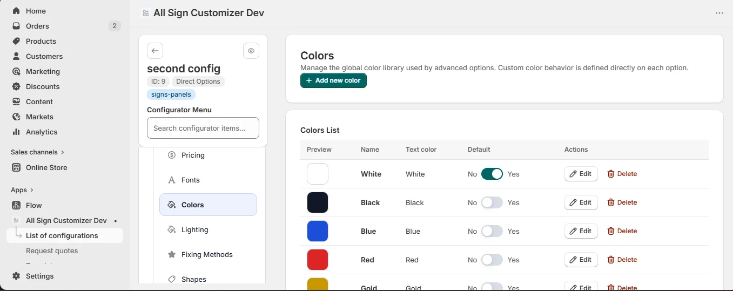Image resolution: width=733 pixels, height=291 pixels.
Task: Select the Colors configurator item
Action: click(x=208, y=205)
